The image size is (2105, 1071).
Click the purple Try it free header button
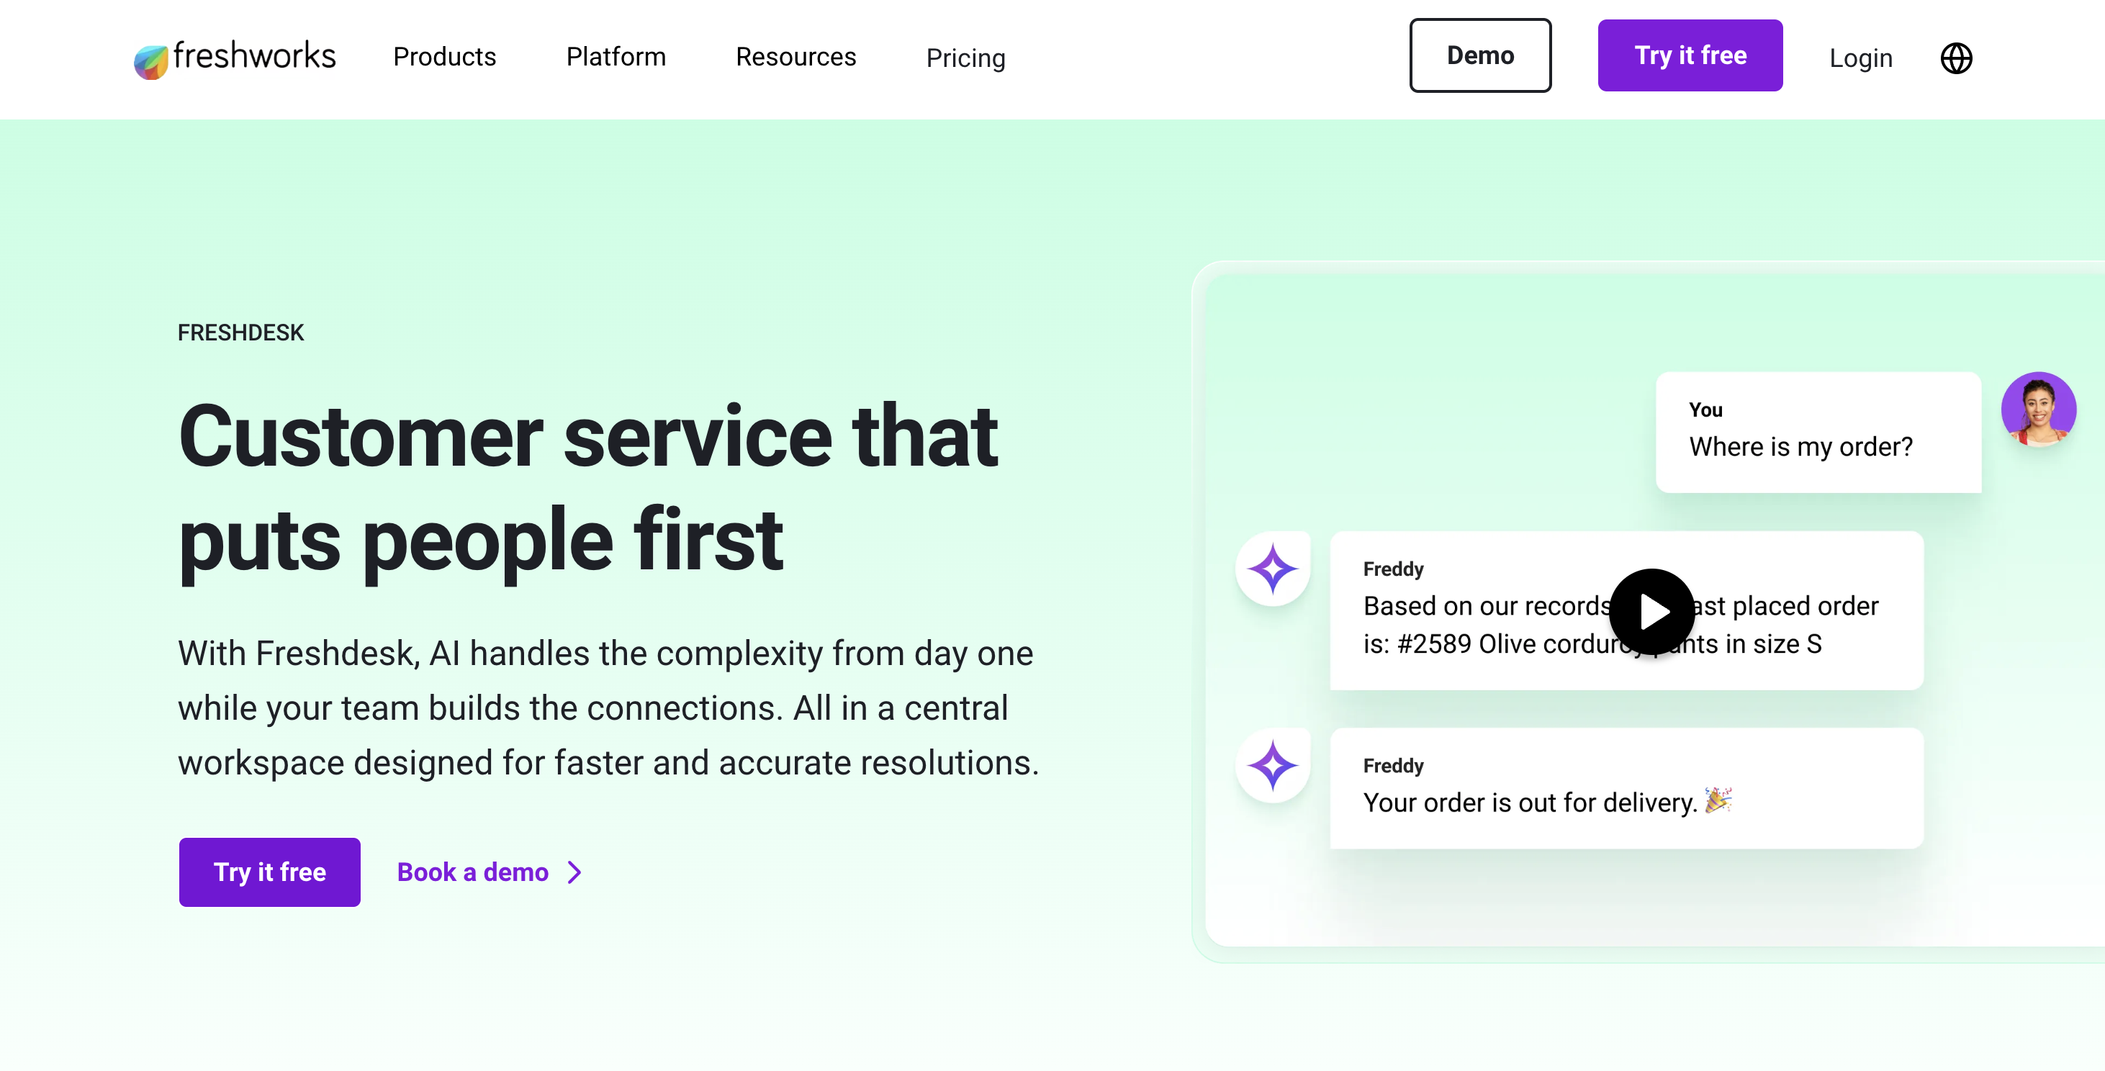tap(1690, 55)
